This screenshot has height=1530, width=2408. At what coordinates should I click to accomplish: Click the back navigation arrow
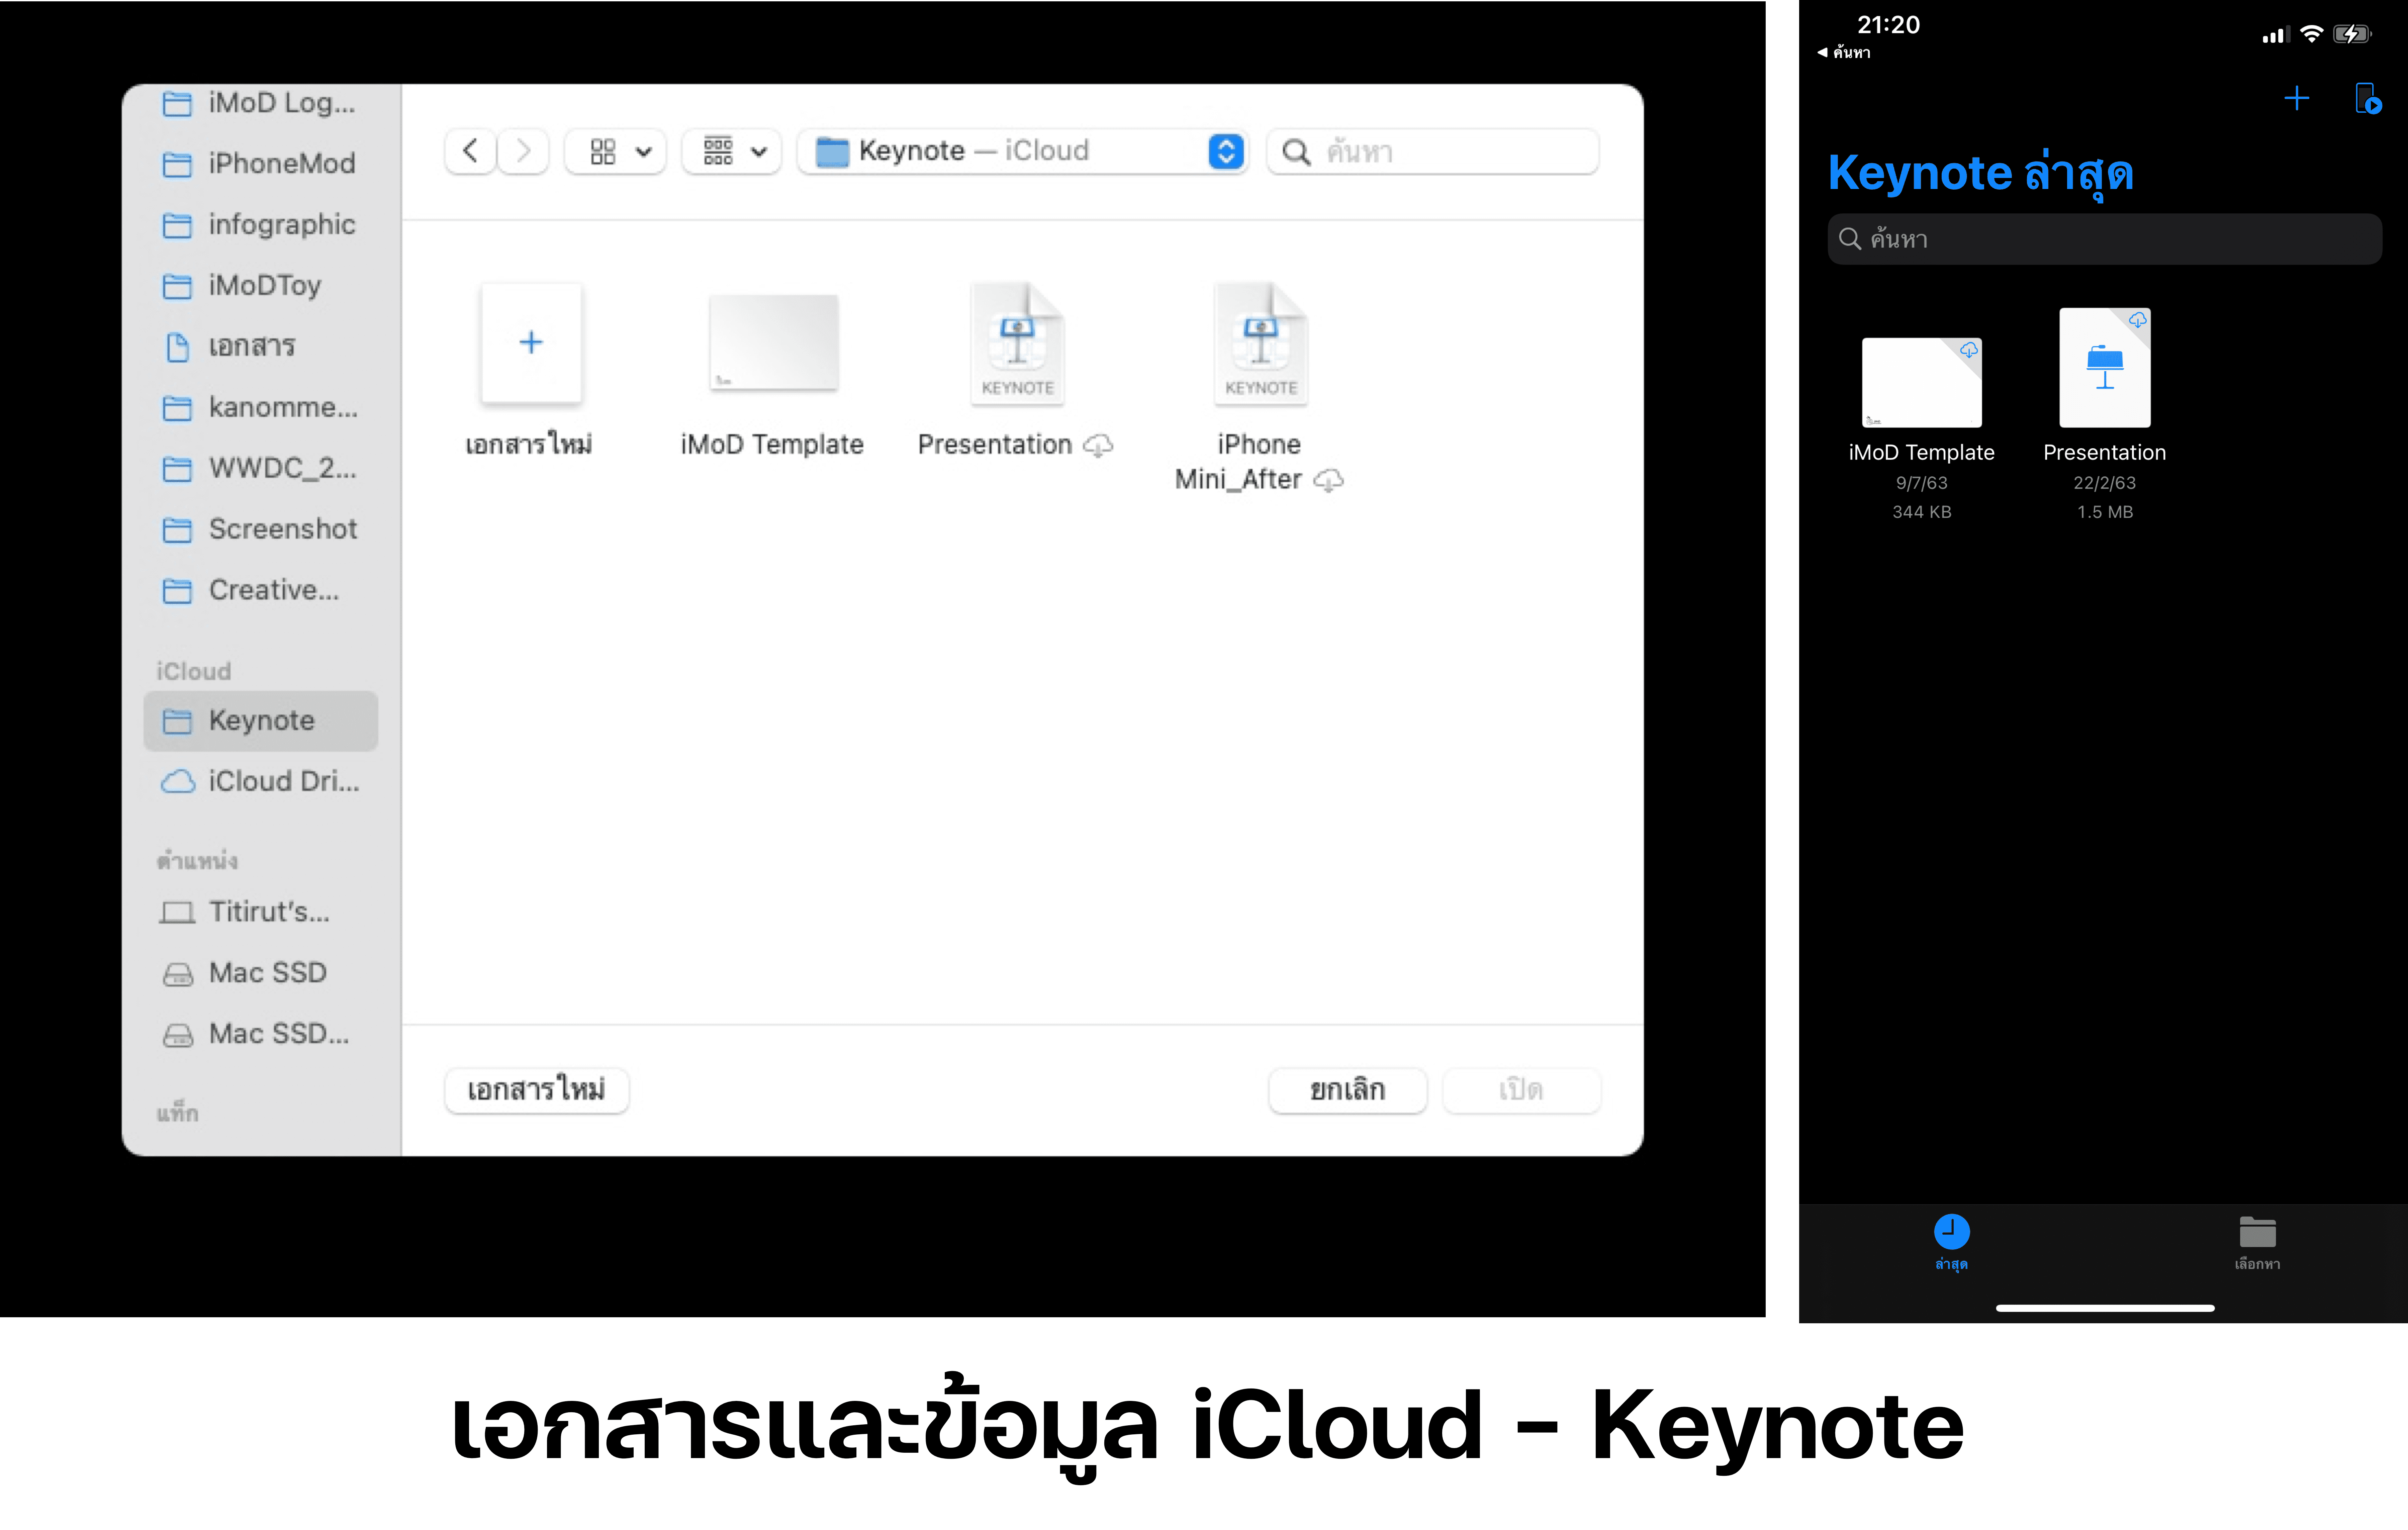pyautogui.click(x=470, y=151)
